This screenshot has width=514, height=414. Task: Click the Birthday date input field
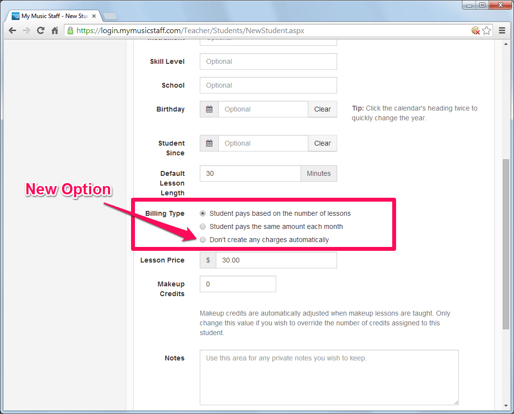click(x=263, y=109)
